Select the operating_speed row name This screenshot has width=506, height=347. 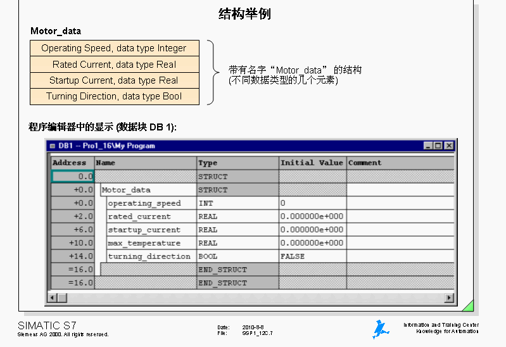coord(144,203)
